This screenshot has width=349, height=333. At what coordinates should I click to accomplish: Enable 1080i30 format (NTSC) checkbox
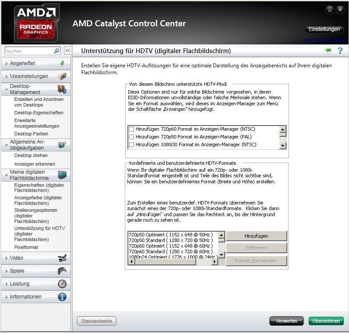coord(132,145)
